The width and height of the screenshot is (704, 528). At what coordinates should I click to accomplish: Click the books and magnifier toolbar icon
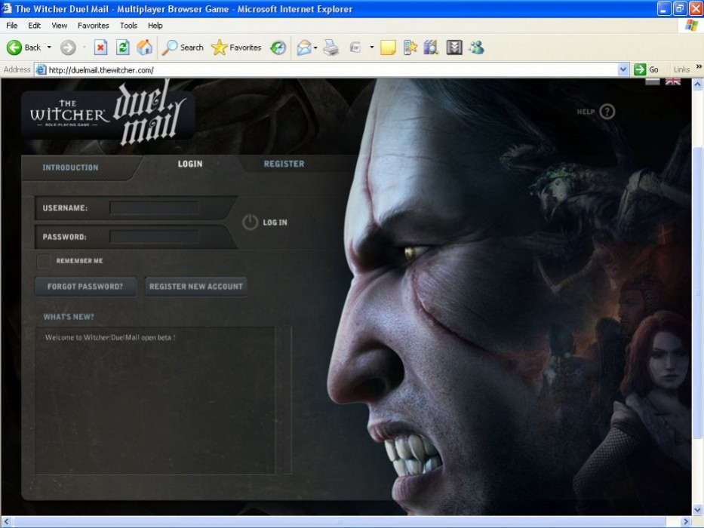pyautogui.click(x=431, y=47)
